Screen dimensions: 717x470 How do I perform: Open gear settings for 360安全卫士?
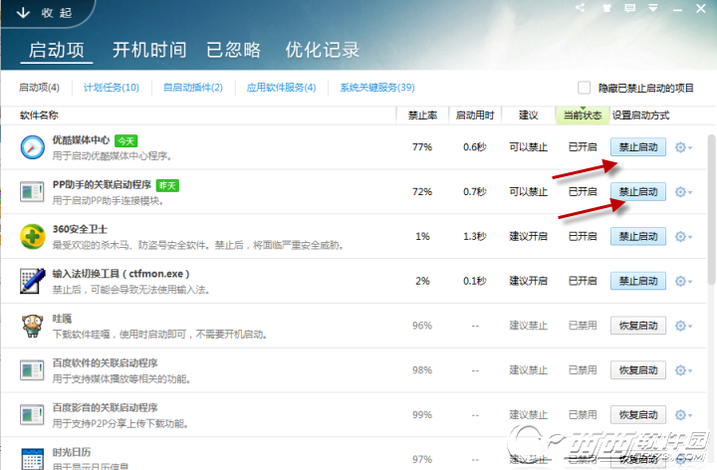point(683,236)
